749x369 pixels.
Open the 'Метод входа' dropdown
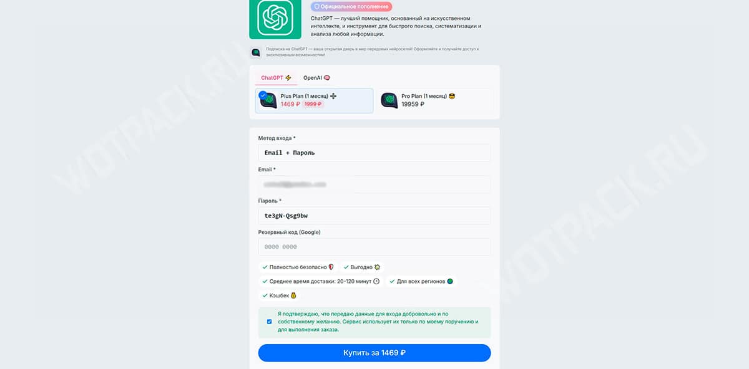[x=374, y=153]
